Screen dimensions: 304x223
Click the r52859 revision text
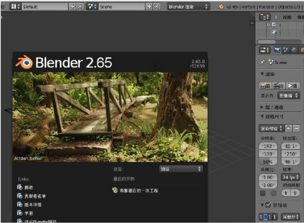pos(197,66)
